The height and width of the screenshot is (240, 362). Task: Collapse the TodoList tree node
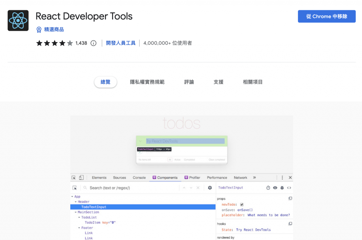79,217
